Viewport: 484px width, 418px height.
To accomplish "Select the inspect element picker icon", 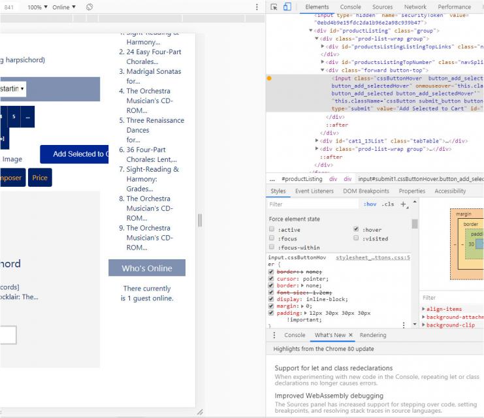I will pyautogui.click(x=274, y=7).
